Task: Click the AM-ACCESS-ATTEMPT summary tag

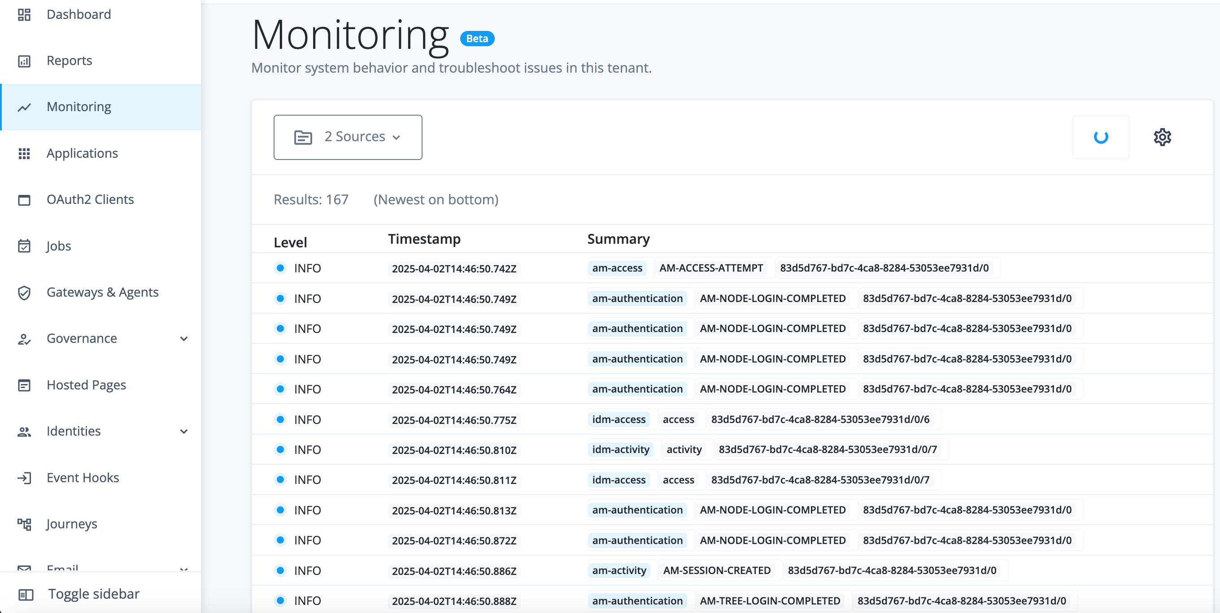Action: (711, 268)
